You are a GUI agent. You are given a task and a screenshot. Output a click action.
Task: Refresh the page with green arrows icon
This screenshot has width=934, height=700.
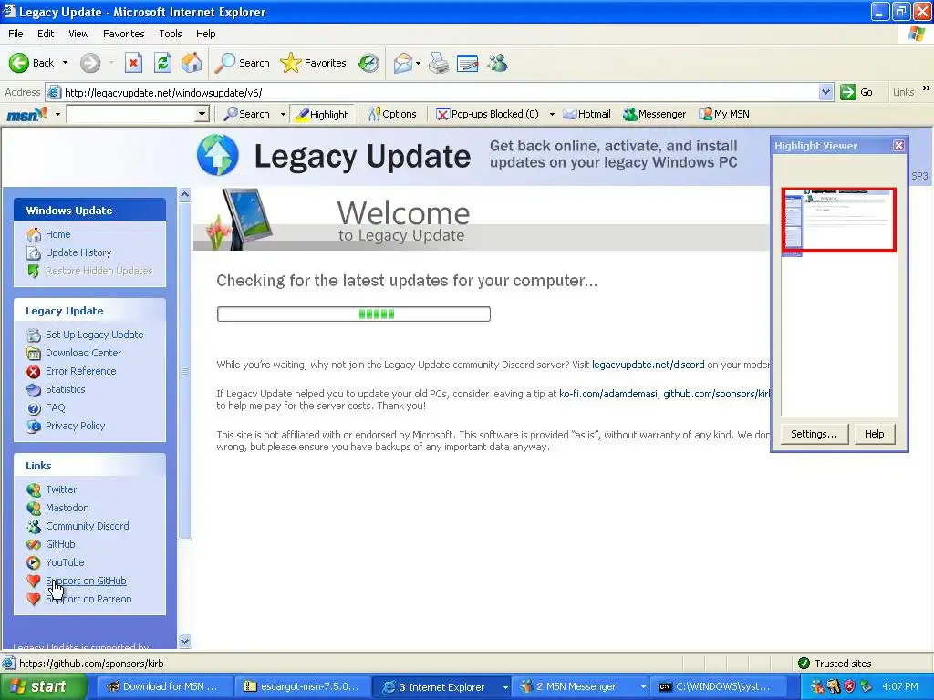coord(162,63)
